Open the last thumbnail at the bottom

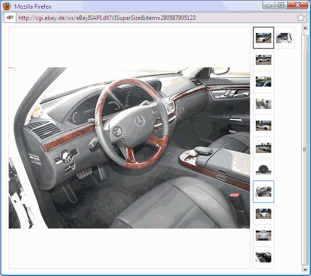(x=264, y=257)
